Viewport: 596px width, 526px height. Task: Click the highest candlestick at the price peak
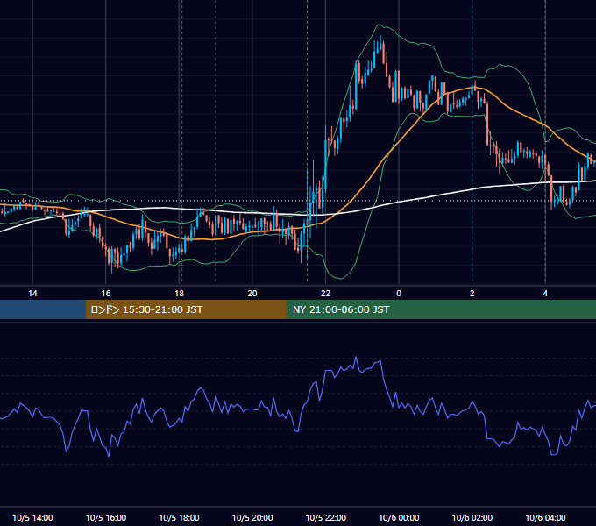380,44
